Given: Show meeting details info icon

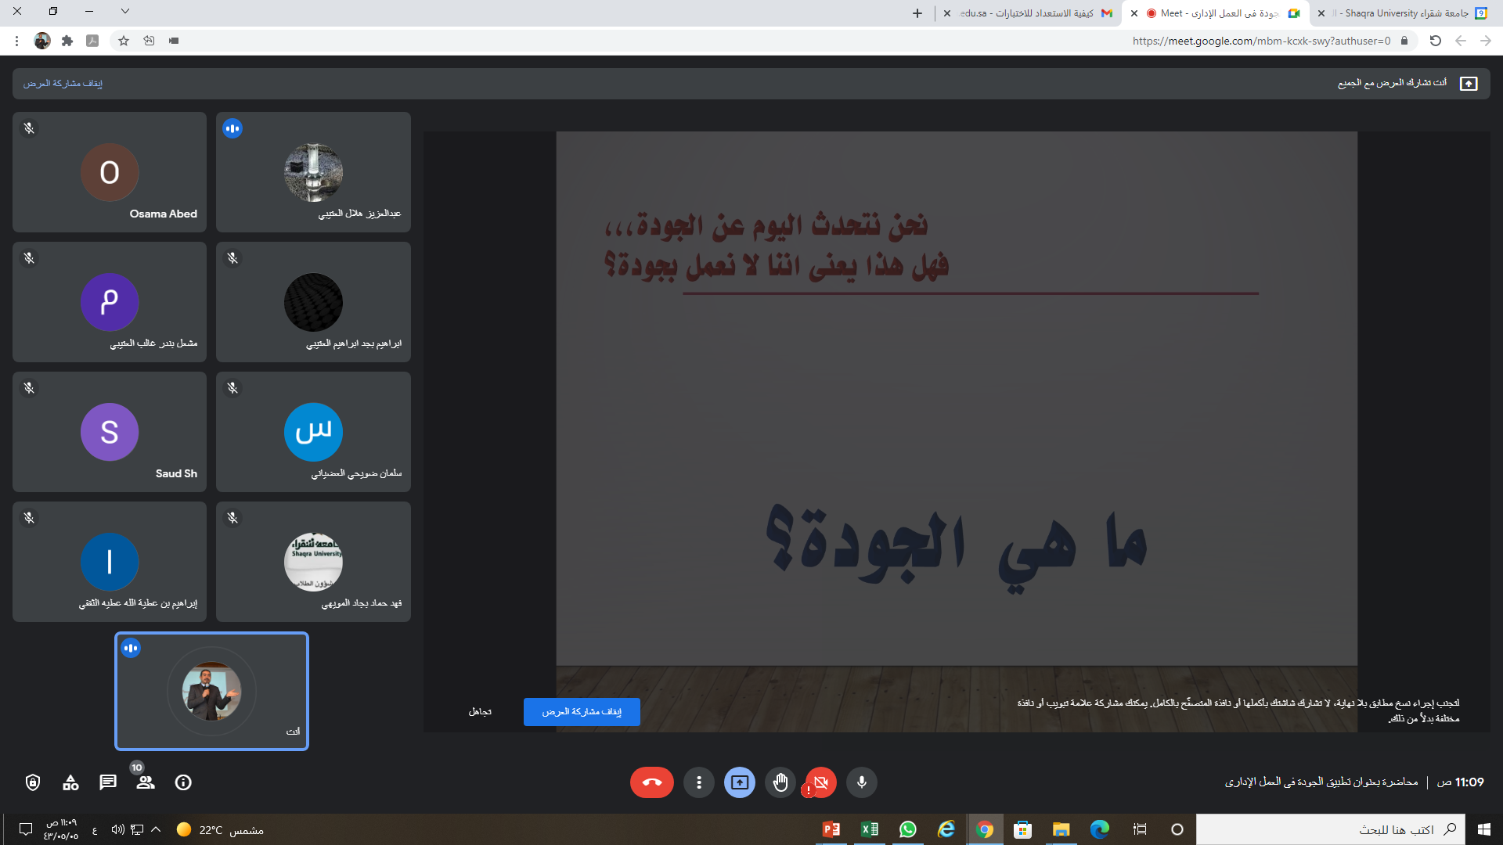Looking at the screenshot, I should (183, 782).
